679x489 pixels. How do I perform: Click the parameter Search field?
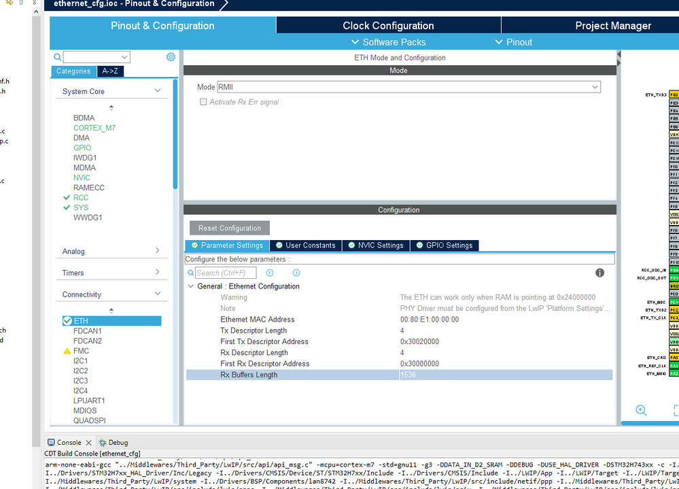click(x=226, y=273)
